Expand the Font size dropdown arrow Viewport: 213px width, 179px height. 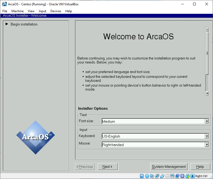click(x=207, y=121)
